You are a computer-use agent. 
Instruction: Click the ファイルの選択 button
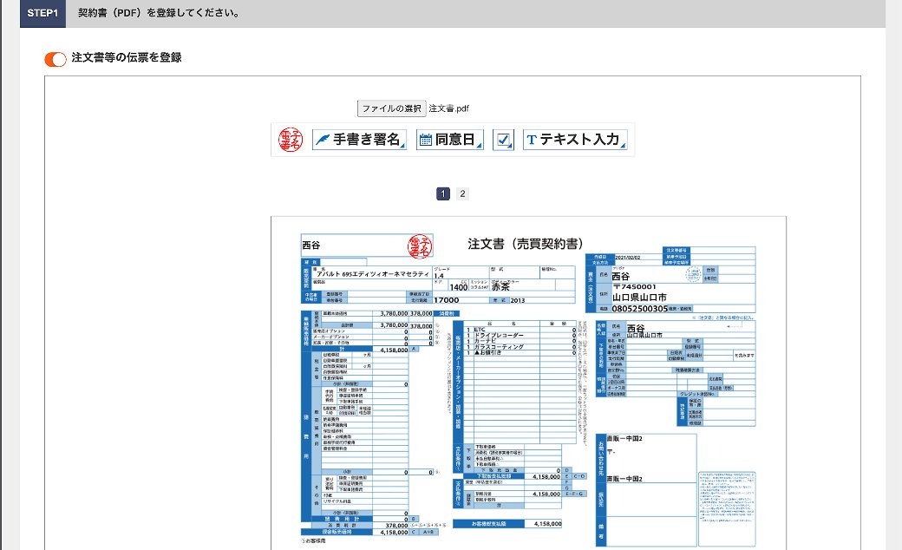(x=391, y=108)
